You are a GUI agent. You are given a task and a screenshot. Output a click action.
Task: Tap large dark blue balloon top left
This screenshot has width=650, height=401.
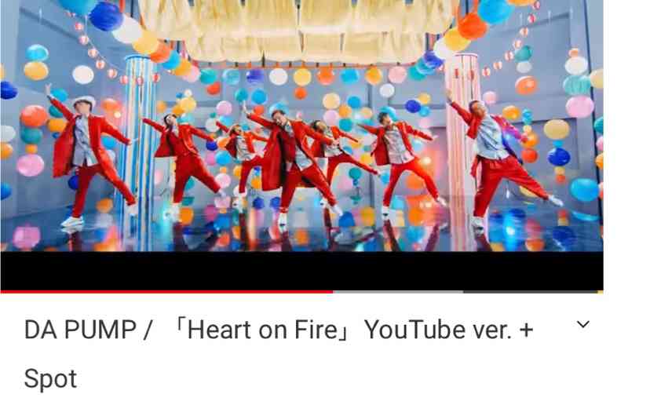tap(106, 16)
